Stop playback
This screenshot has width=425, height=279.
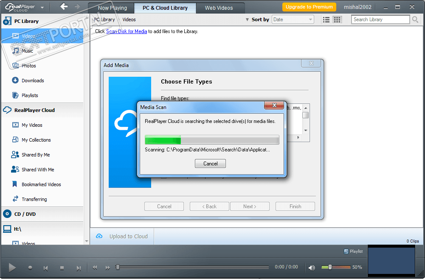62,268
